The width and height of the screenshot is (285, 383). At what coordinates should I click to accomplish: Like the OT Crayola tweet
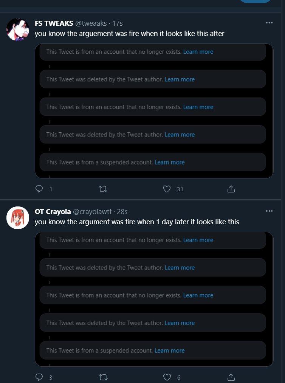(167, 377)
